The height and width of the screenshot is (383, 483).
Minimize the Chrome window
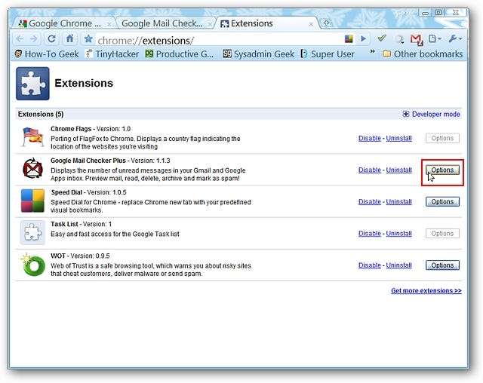pos(426,13)
